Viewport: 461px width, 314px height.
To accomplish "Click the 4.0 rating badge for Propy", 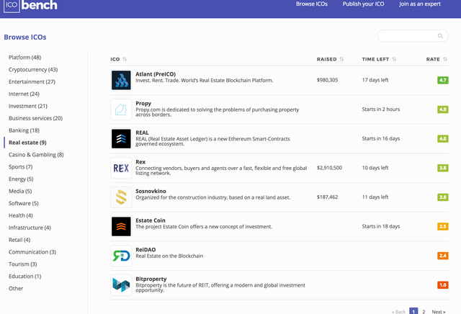I will point(443,109).
